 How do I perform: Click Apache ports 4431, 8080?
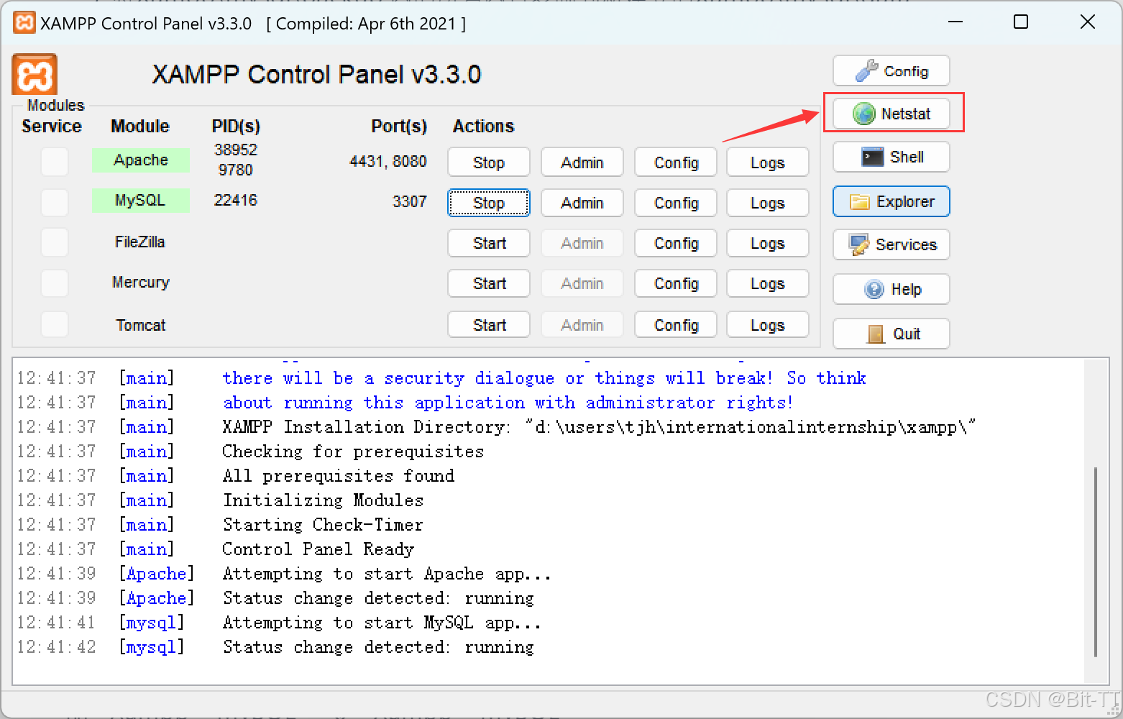[x=388, y=161]
